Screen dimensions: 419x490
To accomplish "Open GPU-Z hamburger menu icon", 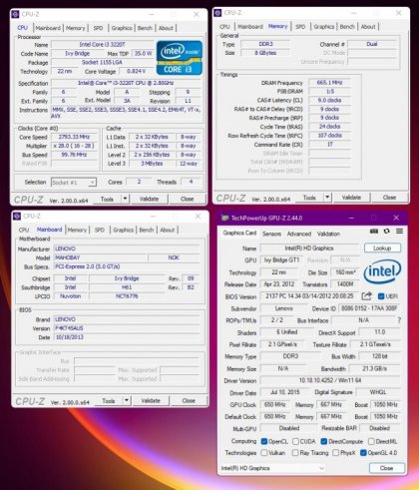I will [399, 232].
